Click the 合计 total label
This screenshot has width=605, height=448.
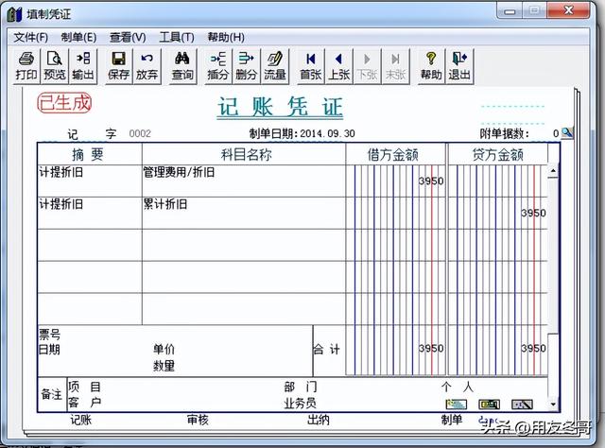point(326,349)
